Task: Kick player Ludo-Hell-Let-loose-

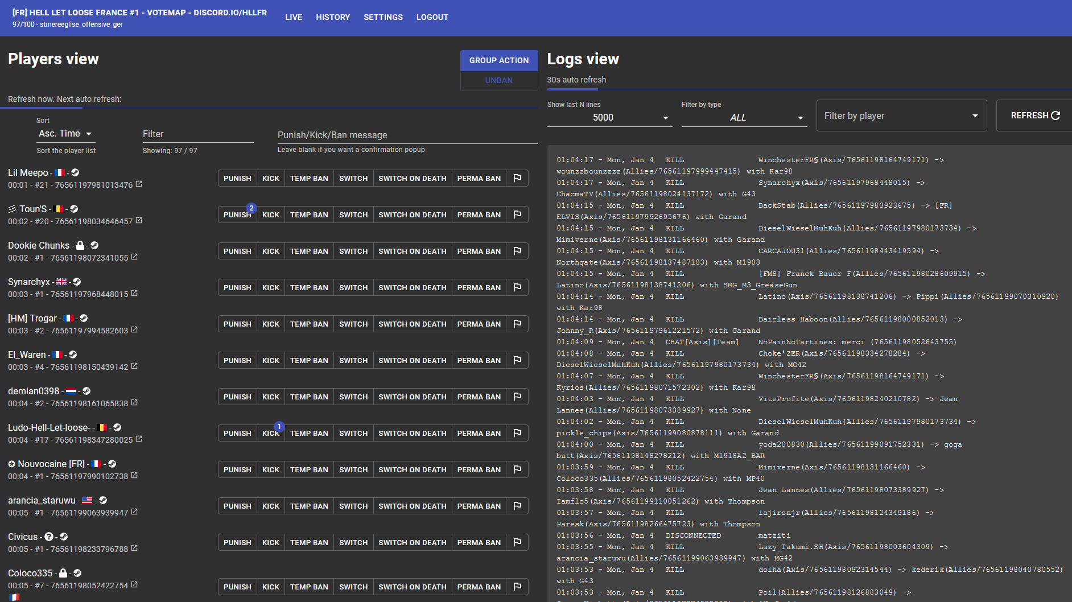Action: coord(271,433)
